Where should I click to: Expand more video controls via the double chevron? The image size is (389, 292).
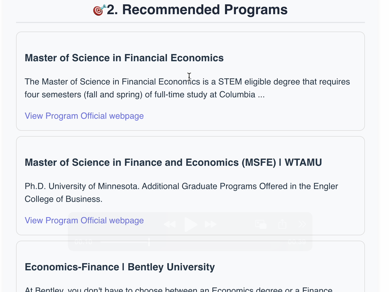tap(302, 224)
